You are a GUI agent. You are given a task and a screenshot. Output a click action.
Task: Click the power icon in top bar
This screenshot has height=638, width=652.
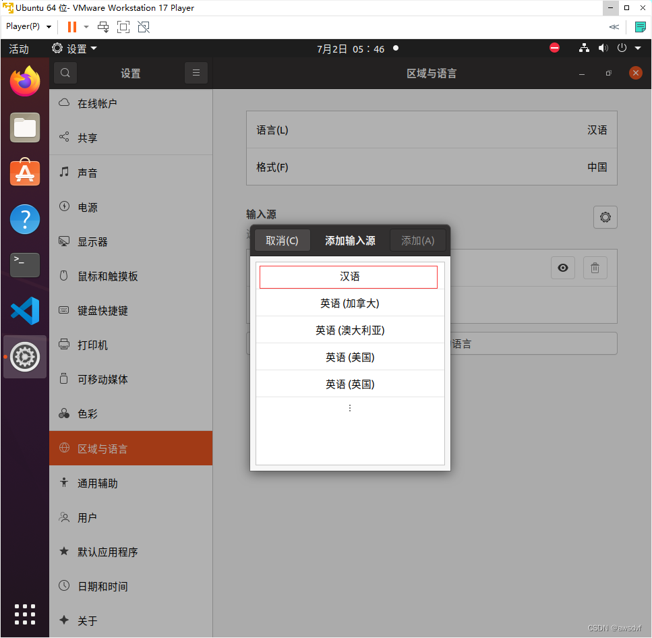[x=622, y=49]
